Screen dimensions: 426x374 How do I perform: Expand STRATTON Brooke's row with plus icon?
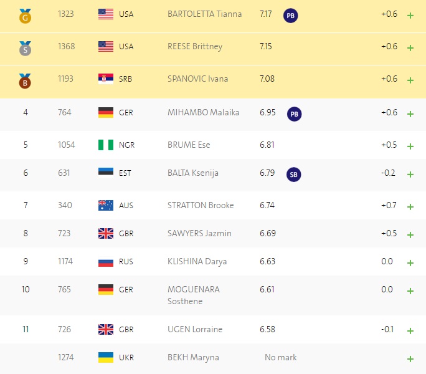410,207
